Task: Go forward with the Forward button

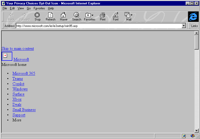Action: point(25,17)
